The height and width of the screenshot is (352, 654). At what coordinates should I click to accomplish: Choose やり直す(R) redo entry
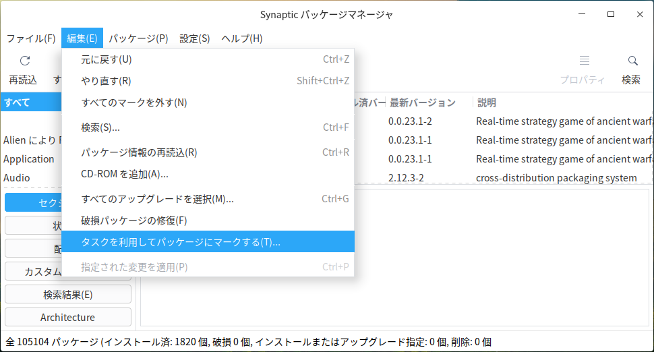[x=208, y=81]
